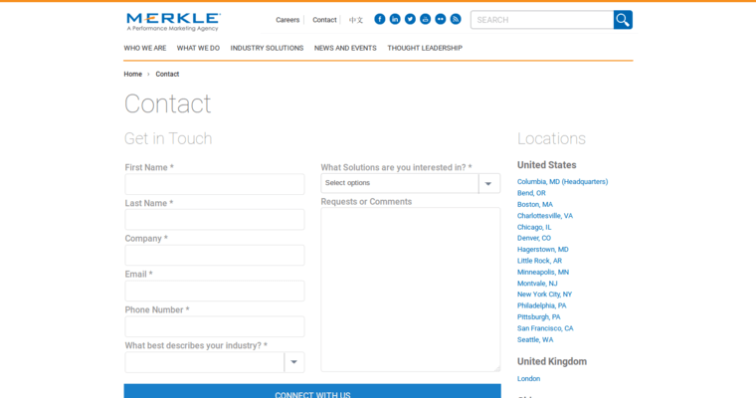The width and height of the screenshot is (756, 398).
Task: Click the Twitter bird icon
Action: pos(410,19)
